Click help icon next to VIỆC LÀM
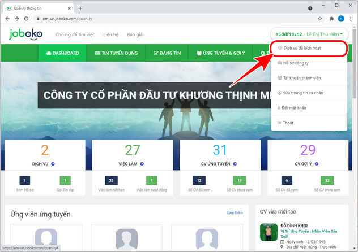 click(142, 164)
